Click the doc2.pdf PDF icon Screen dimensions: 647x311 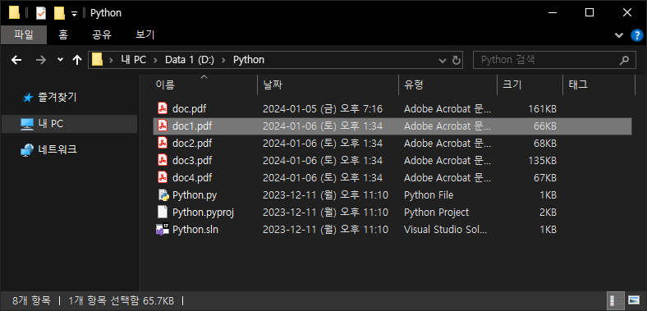pyautogui.click(x=163, y=143)
